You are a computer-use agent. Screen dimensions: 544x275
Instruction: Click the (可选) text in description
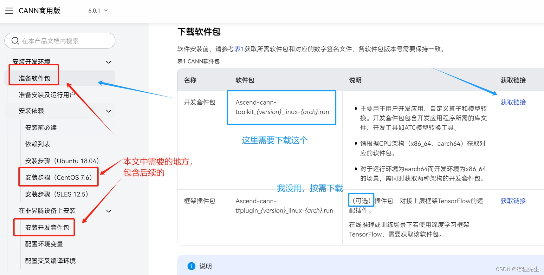361,201
